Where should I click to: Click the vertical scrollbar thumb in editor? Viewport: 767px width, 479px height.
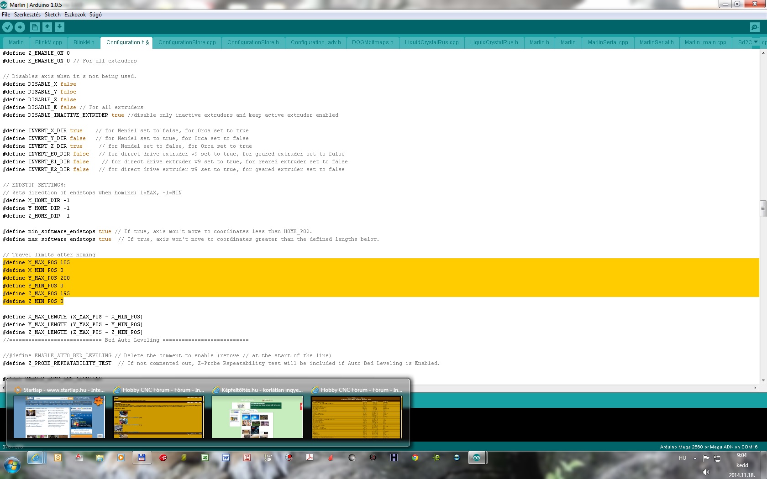[763, 208]
